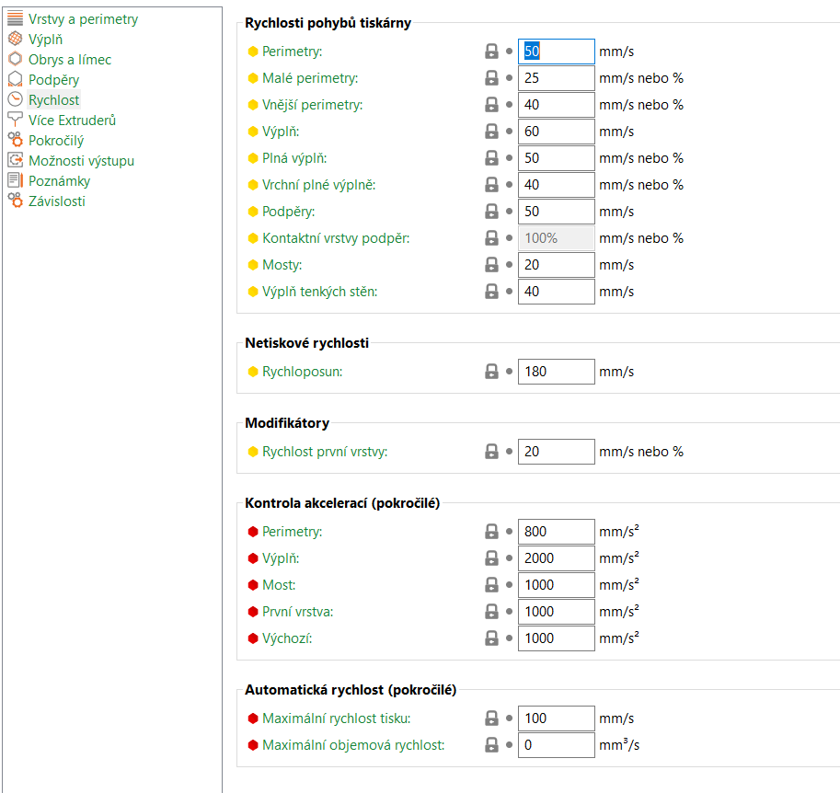840x793 pixels.
Task: Click the Vrchní plné výplně label
Action: click(x=318, y=185)
